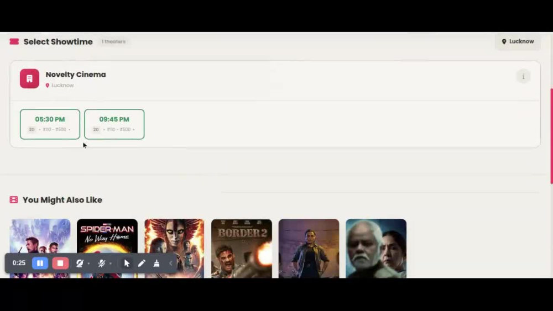Screen dimensions: 553x311
Task: Click the 1 theaters badge
Action: click(113, 41)
